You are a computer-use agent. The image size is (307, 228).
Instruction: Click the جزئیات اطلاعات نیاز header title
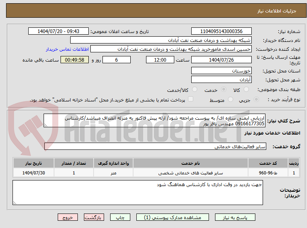(277, 11)
